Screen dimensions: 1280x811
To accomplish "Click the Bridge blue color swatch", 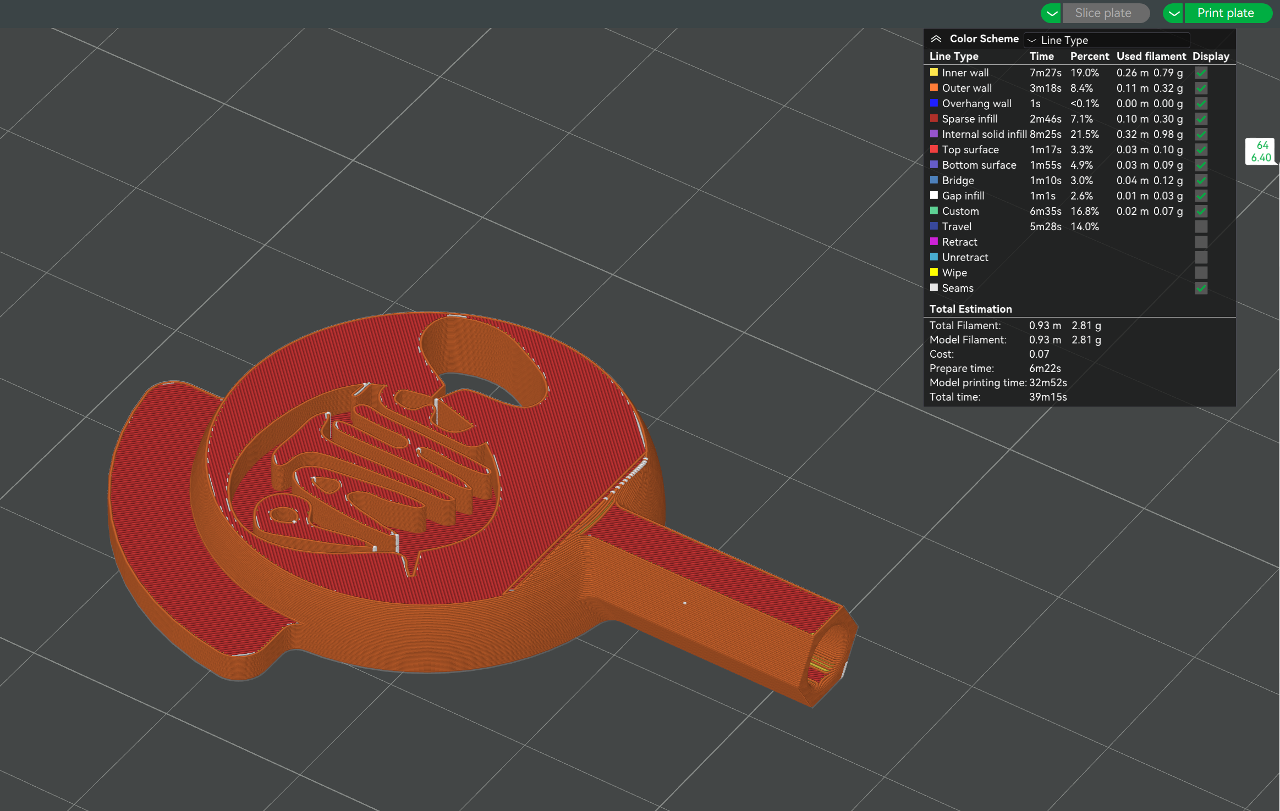I will coord(934,180).
